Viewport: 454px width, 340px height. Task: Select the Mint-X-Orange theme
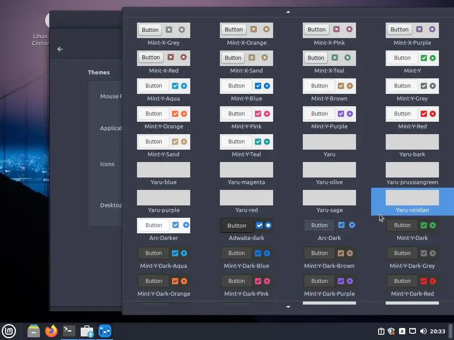pos(247,35)
